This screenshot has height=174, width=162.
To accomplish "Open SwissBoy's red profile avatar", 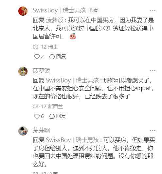I will [23, 11].
